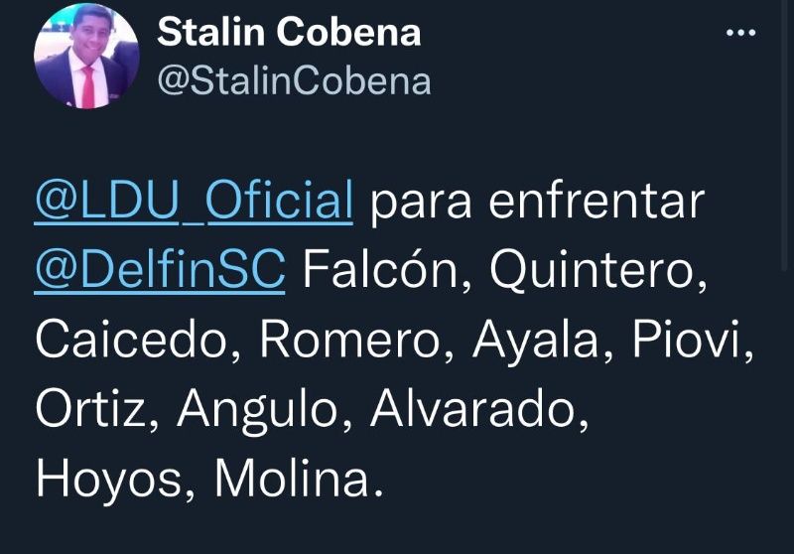
Task: Click the name Molina ending the tweet
Action: 292,479
